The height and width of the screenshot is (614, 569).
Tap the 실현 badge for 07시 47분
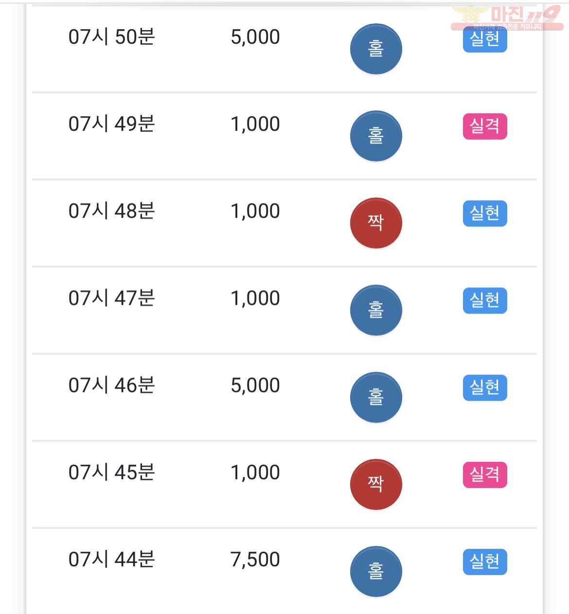485,300
